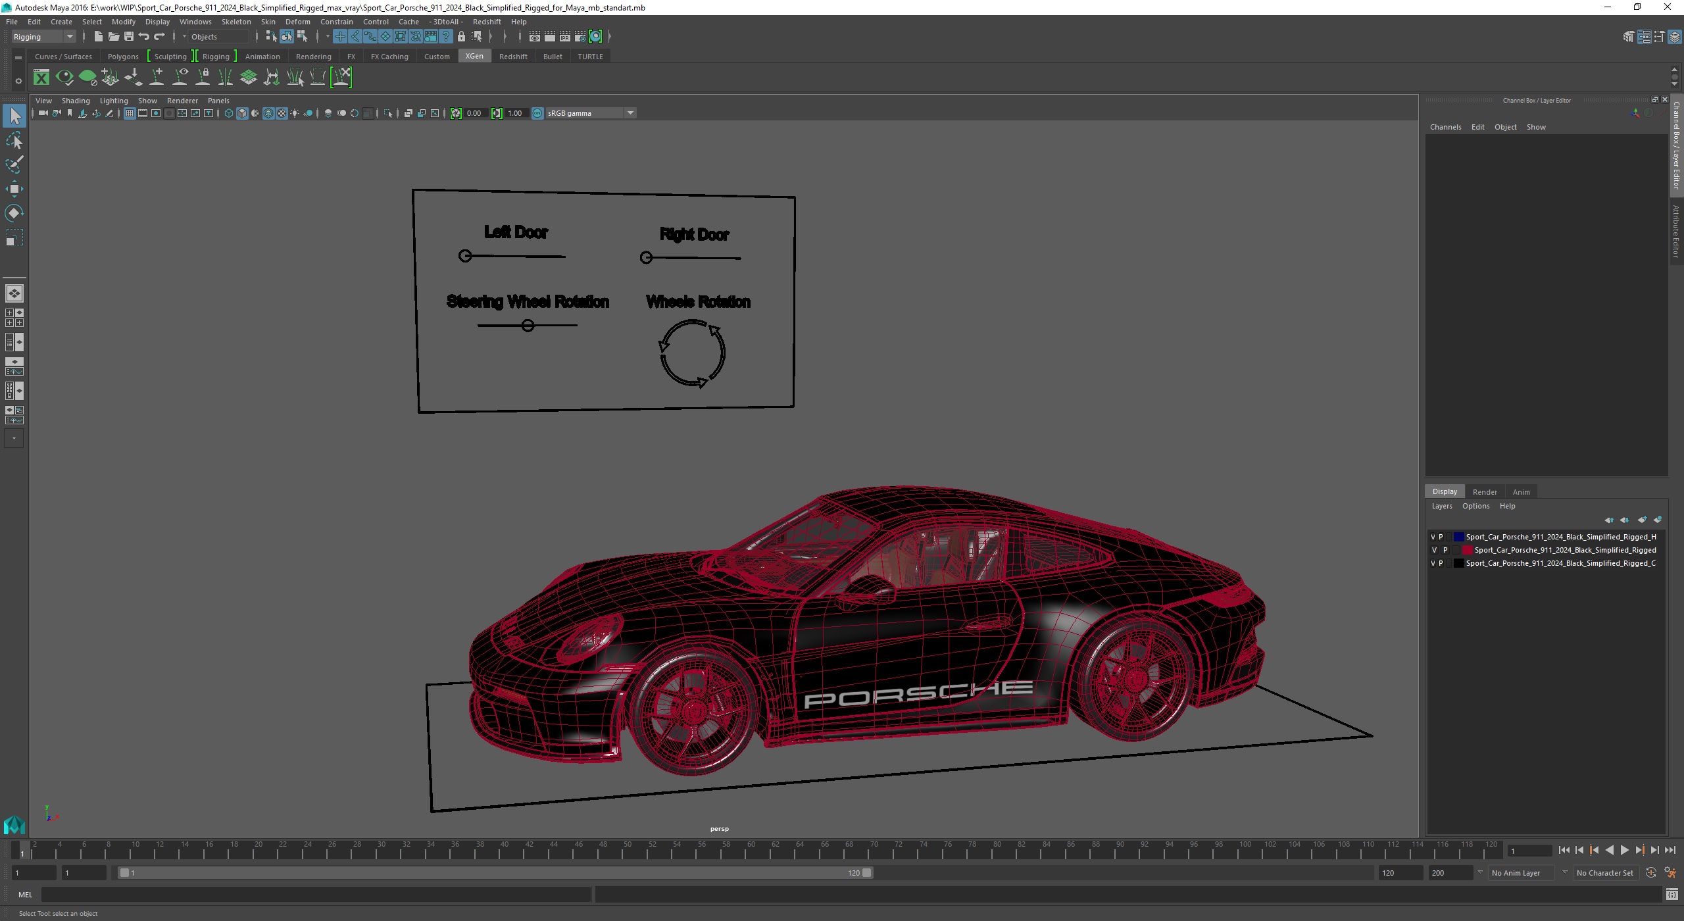Viewport: 1684px width, 921px height.
Task: Click the single pane layout icon
Action: point(14,293)
